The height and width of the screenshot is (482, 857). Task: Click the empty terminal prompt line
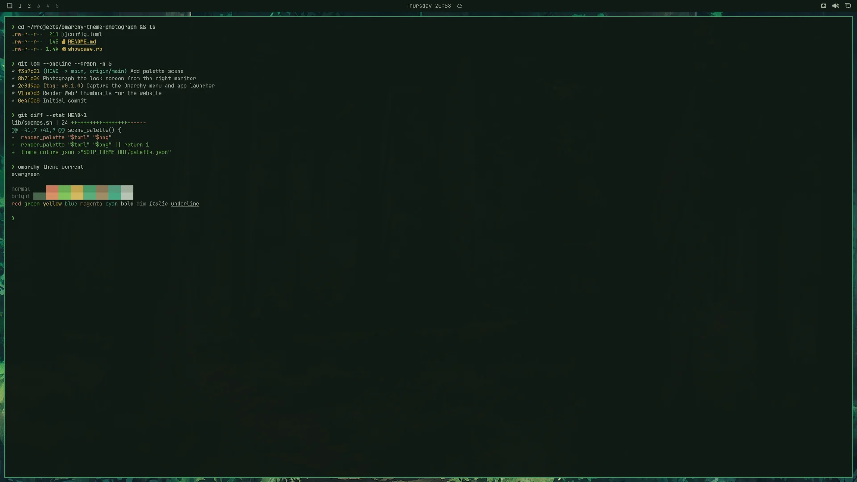pos(428,219)
